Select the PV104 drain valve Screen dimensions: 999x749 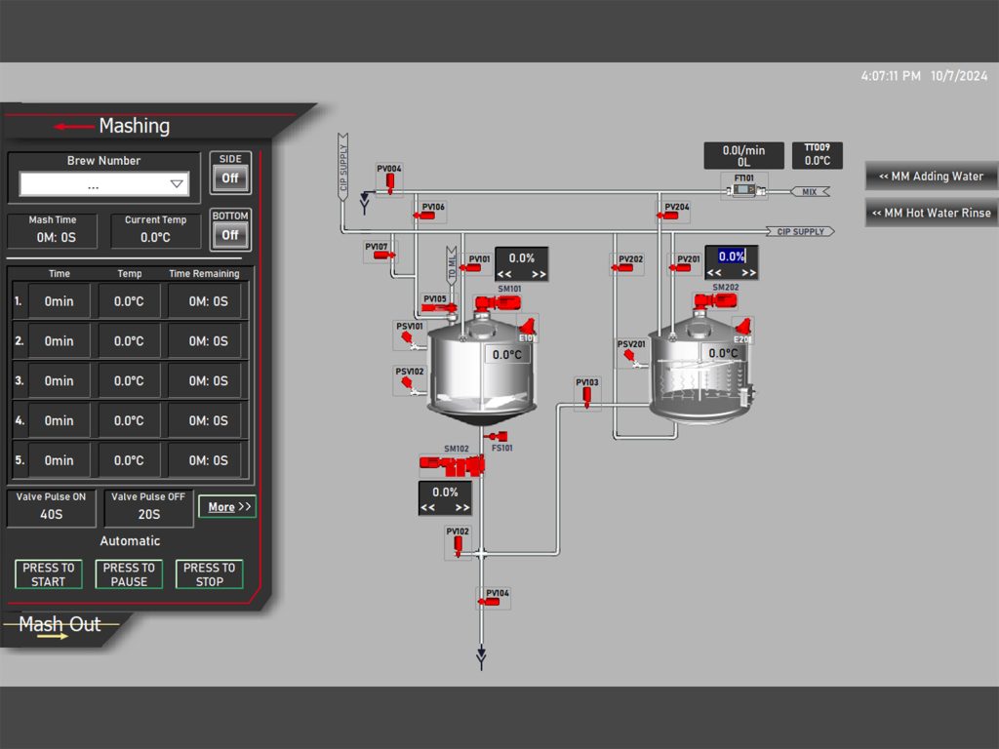click(x=490, y=602)
